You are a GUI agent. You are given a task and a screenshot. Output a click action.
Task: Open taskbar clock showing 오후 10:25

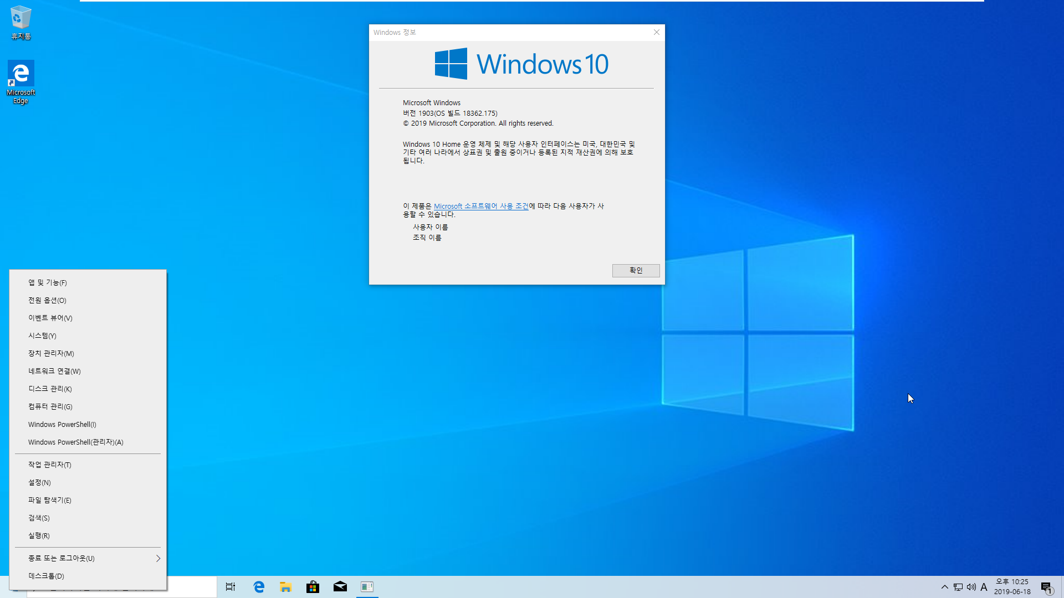tap(1012, 587)
